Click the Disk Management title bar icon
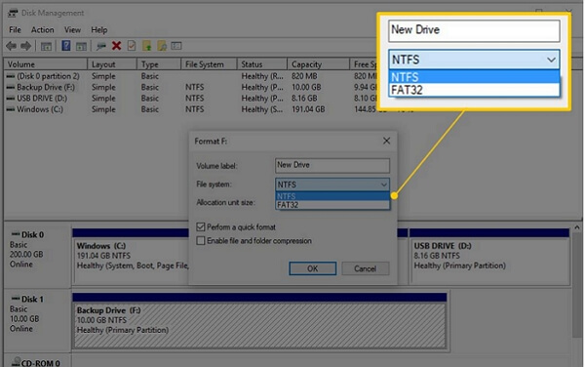Viewport: 585px width, 367px height. [13, 13]
